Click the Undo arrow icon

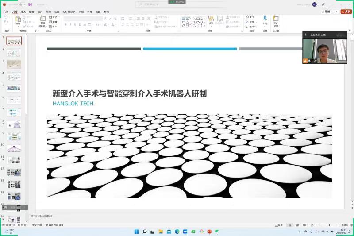point(6,17)
